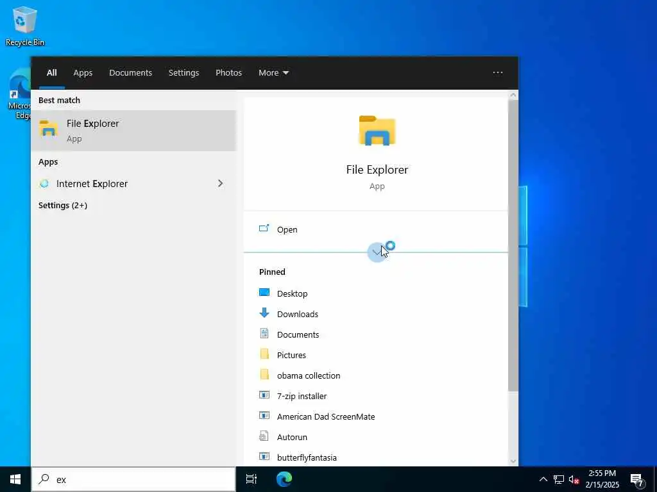This screenshot has width=657, height=492.
Task: Open Task View on the taskbar
Action: tap(252, 479)
